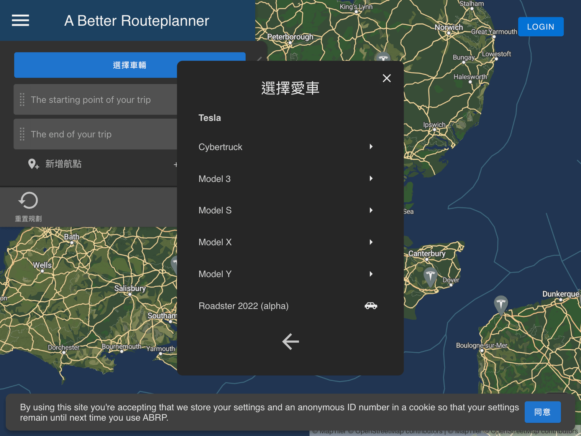
Task: Click the Peterborough label on the map
Action: pos(290,37)
